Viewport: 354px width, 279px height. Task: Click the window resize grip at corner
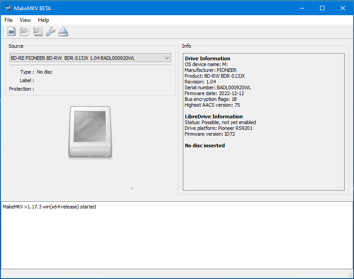click(x=350, y=275)
